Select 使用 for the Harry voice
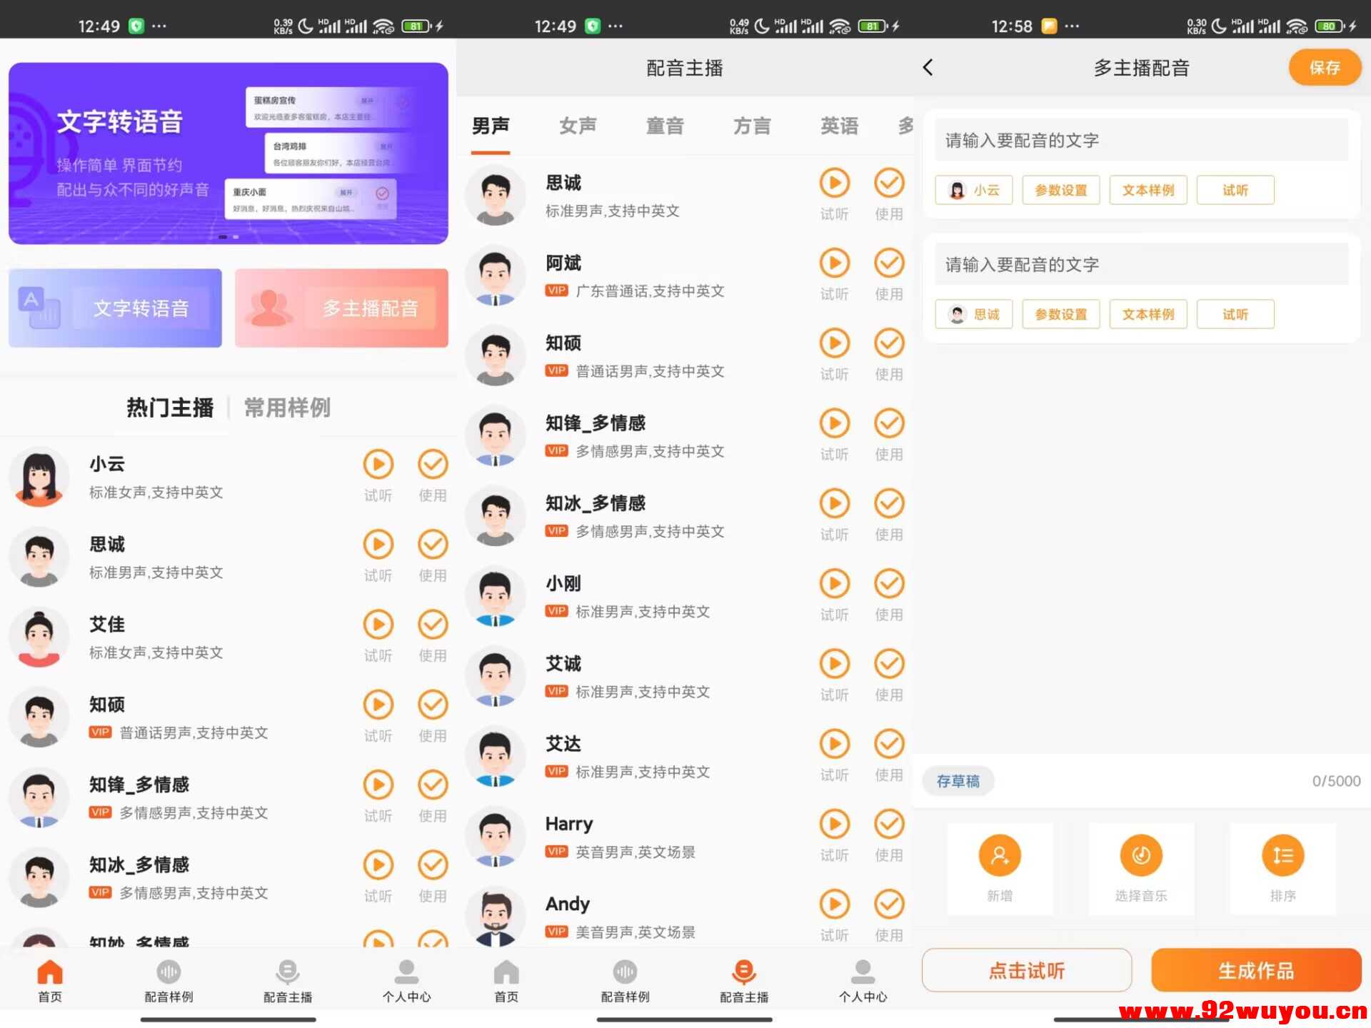The width and height of the screenshot is (1371, 1028). 889,825
